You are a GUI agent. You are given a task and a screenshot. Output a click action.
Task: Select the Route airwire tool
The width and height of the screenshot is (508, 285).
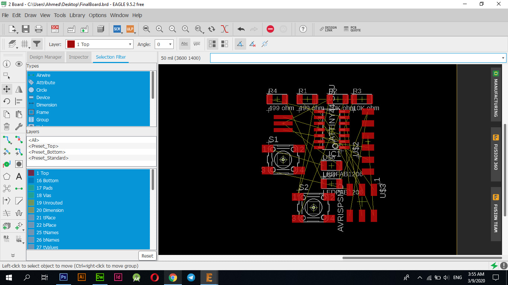pos(7,140)
